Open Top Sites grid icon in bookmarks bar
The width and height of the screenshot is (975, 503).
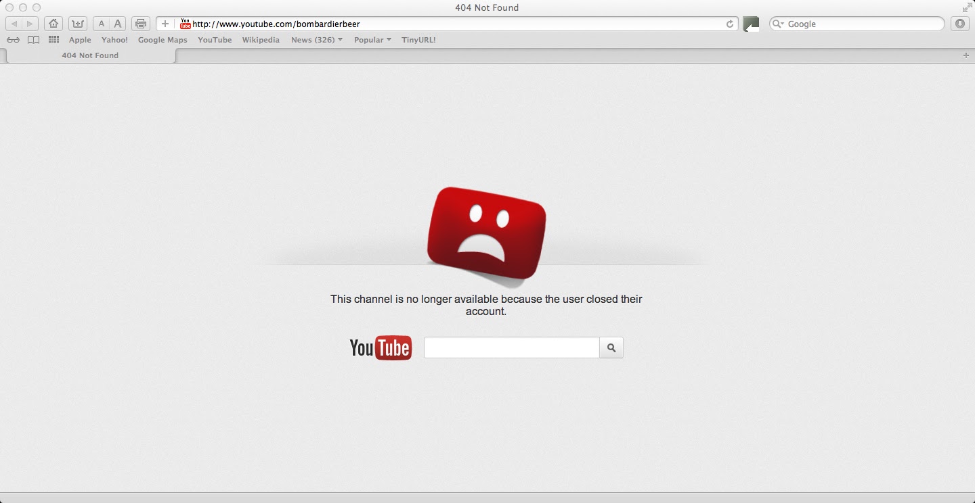[53, 40]
